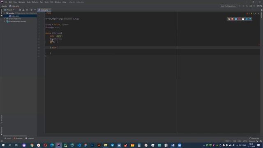Hide the Project tool window
Viewport: 263px width, 148px height.
point(35,10)
